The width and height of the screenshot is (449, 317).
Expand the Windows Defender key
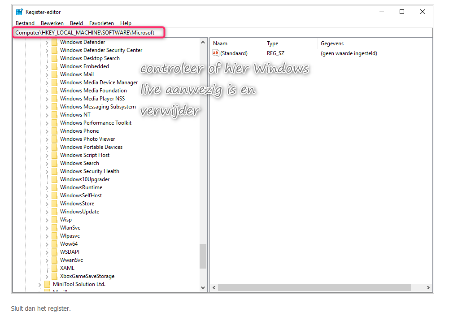[47, 43]
